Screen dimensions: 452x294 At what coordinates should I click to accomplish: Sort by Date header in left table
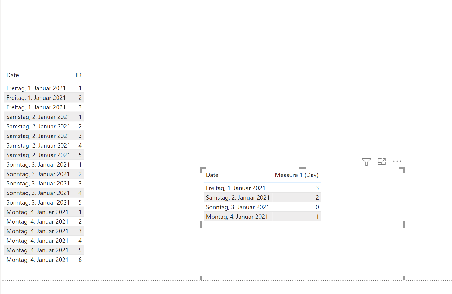click(x=13, y=75)
